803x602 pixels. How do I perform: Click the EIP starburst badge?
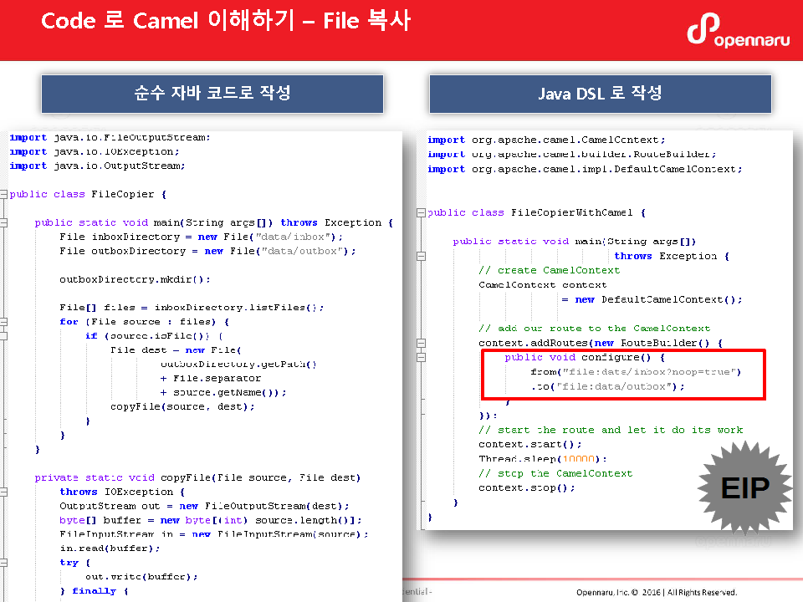coord(744,487)
